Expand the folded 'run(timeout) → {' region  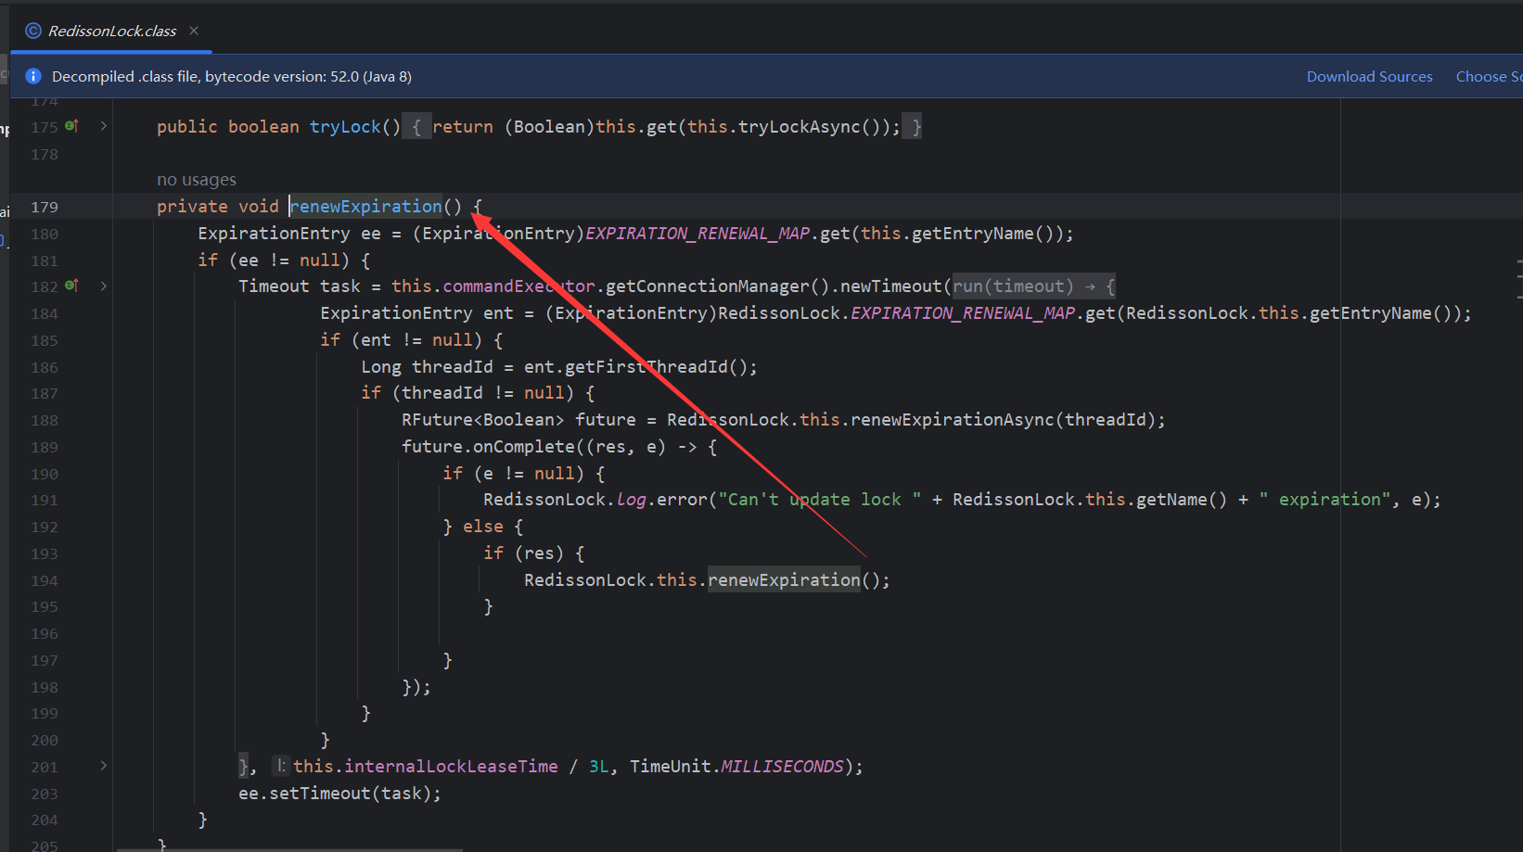tap(1034, 286)
